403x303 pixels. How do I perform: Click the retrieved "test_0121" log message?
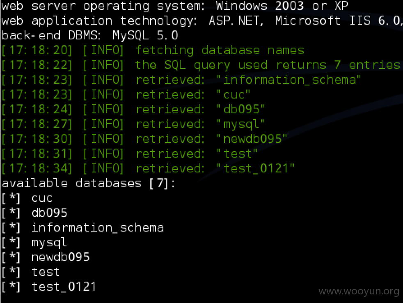[148, 168]
